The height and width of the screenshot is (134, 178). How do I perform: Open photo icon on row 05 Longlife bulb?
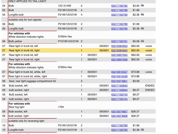tap(142, 15)
